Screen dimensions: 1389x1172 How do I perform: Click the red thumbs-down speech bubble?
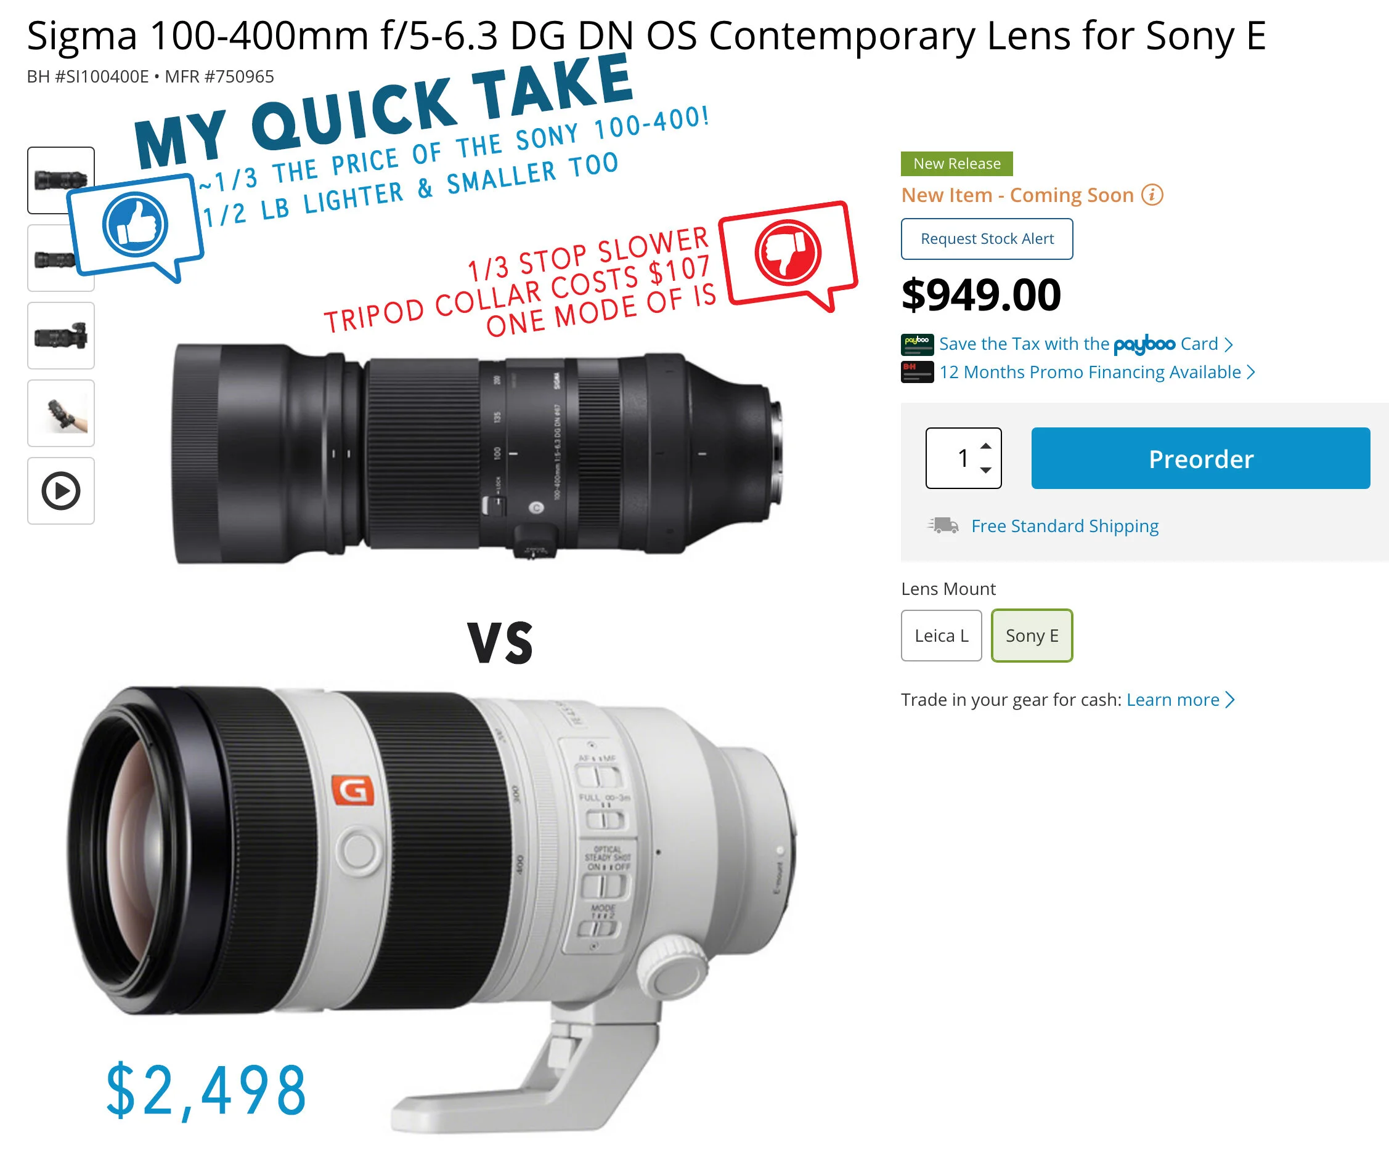click(789, 254)
